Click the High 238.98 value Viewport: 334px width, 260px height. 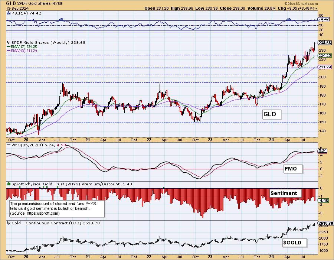point(182,8)
